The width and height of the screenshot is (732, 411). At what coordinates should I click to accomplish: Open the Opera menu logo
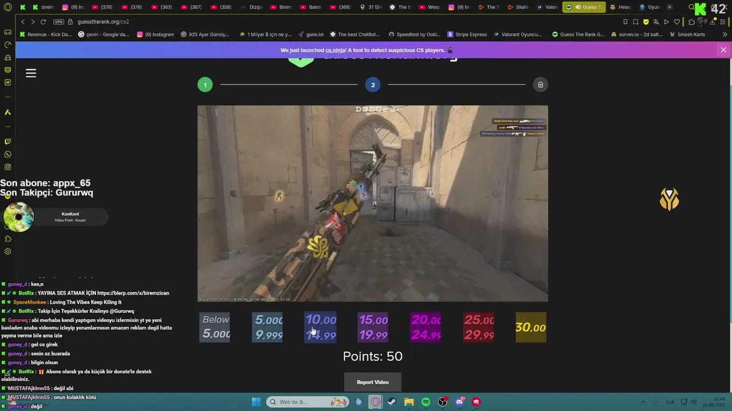click(7, 7)
